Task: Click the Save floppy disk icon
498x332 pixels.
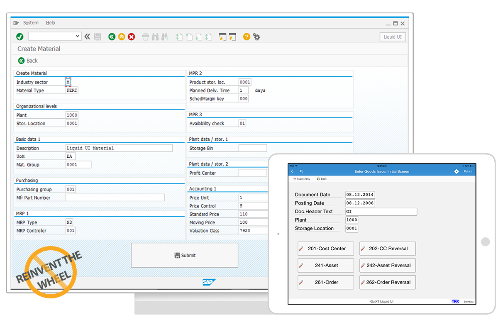Action: point(98,37)
